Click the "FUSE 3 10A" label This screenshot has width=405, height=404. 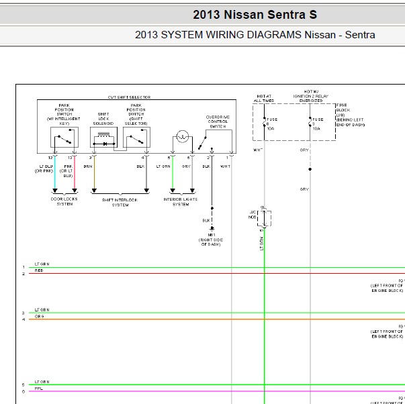coord(318,124)
